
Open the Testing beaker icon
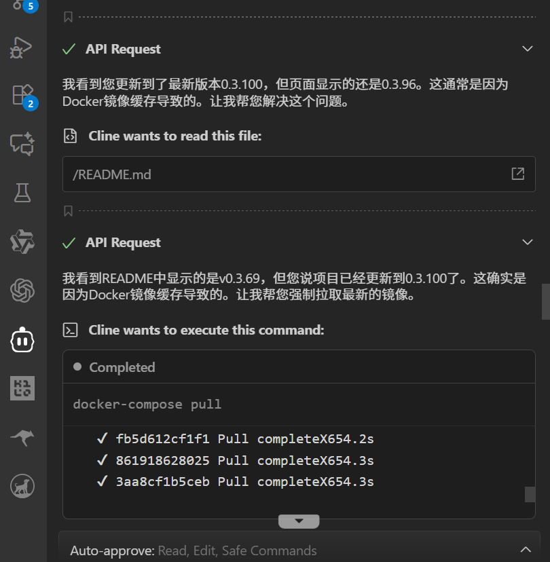pyautogui.click(x=21, y=191)
